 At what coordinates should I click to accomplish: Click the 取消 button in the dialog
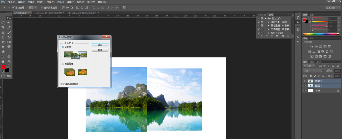coord(100,50)
